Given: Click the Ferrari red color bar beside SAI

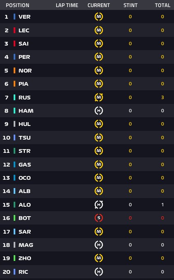Looking at the screenshot, I should coord(14,43).
